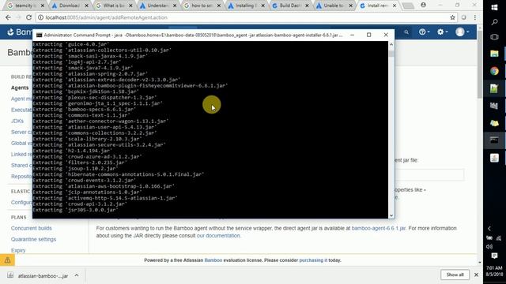Switch to Chrome from the taskbar
The image size is (506, 284).
tap(494, 71)
